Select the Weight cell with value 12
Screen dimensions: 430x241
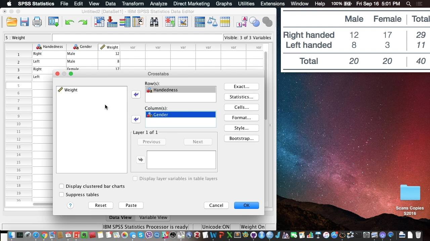click(109, 54)
